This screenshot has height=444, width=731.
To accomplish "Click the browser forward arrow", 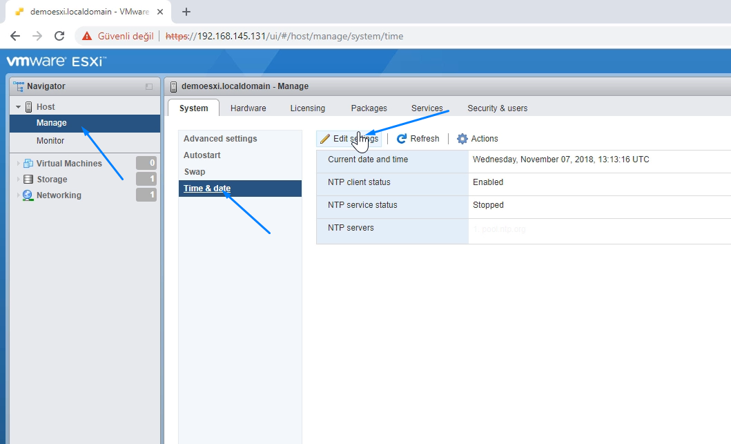I will pyautogui.click(x=37, y=36).
